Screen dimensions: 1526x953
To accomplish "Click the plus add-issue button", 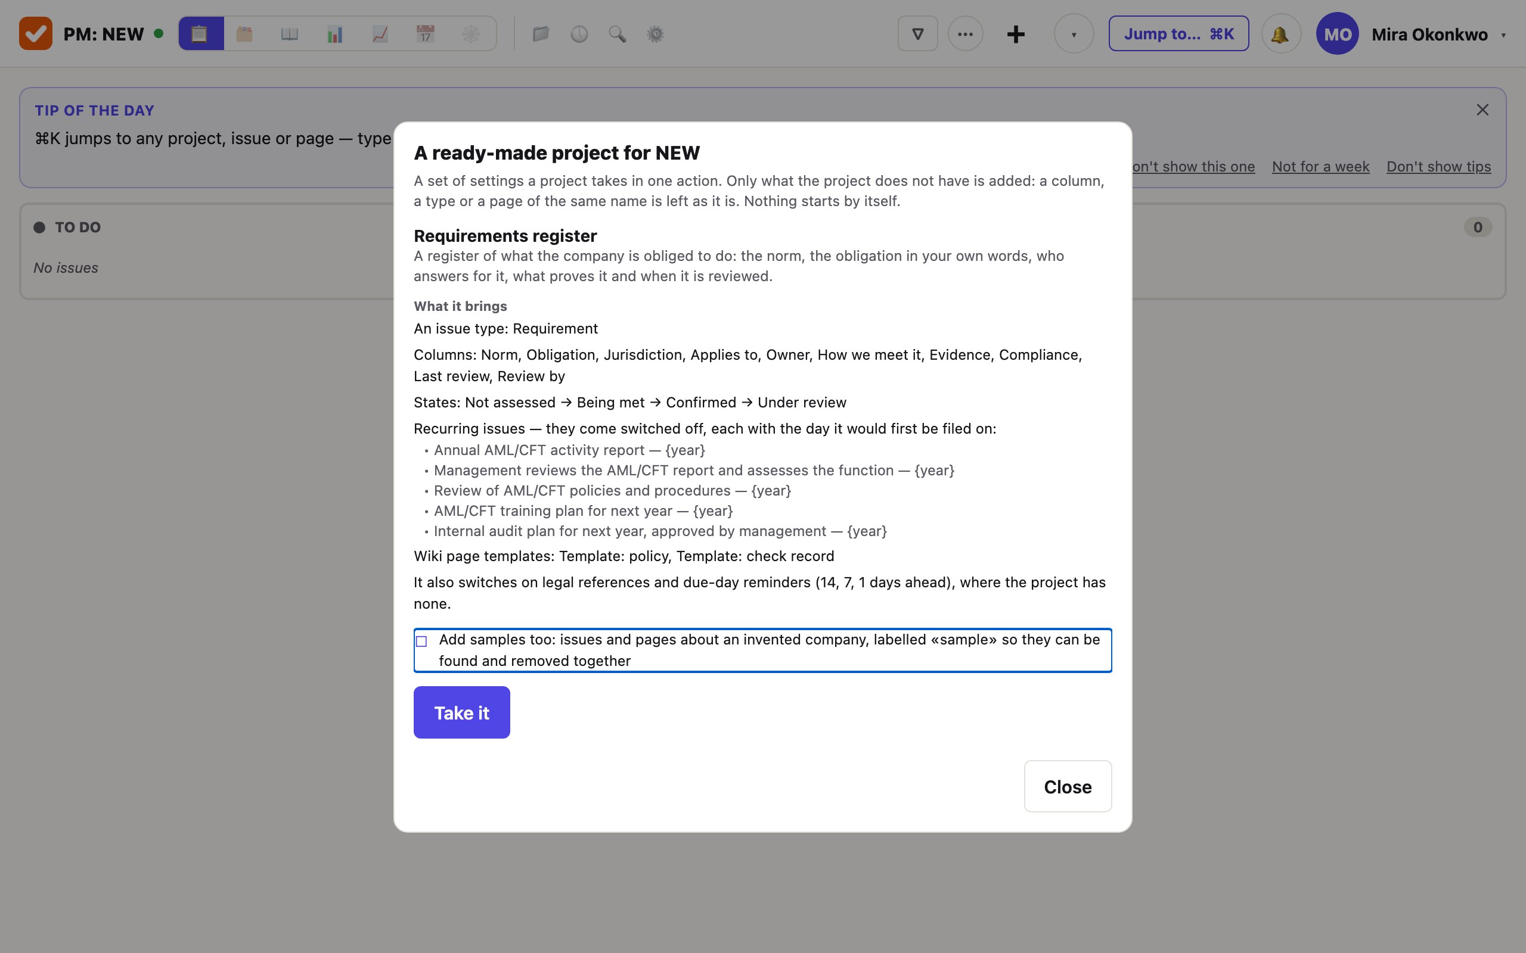I will tap(1016, 34).
